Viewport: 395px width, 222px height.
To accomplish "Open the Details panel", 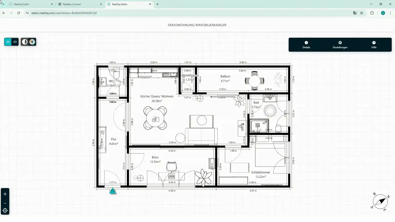I will pyautogui.click(x=306, y=45).
